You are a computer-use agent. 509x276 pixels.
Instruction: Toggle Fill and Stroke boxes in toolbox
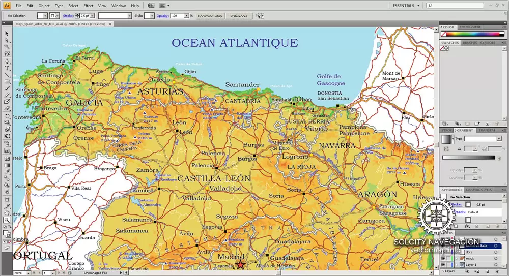(x=7, y=233)
